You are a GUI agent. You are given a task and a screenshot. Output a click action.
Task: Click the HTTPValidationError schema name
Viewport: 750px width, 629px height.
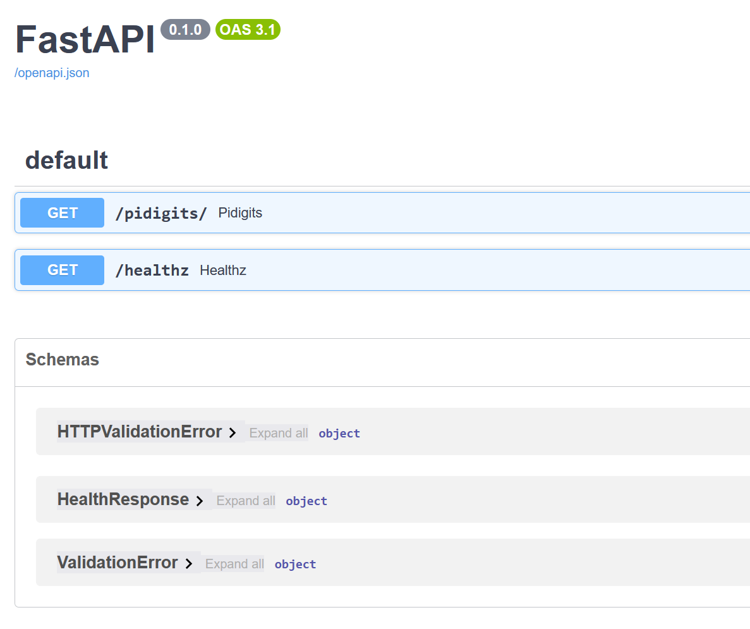click(140, 432)
